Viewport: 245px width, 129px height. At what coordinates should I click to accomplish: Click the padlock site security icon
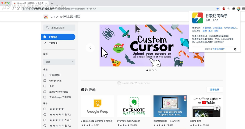click(24, 9)
